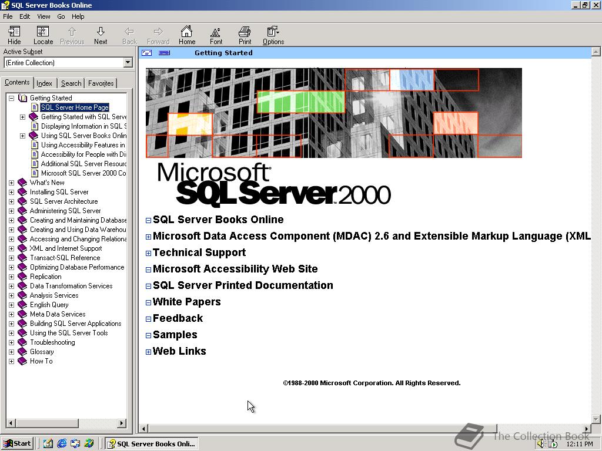Expand the Web Links section

tap(148, 352)
